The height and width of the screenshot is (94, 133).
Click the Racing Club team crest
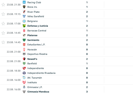coord(24,2)
